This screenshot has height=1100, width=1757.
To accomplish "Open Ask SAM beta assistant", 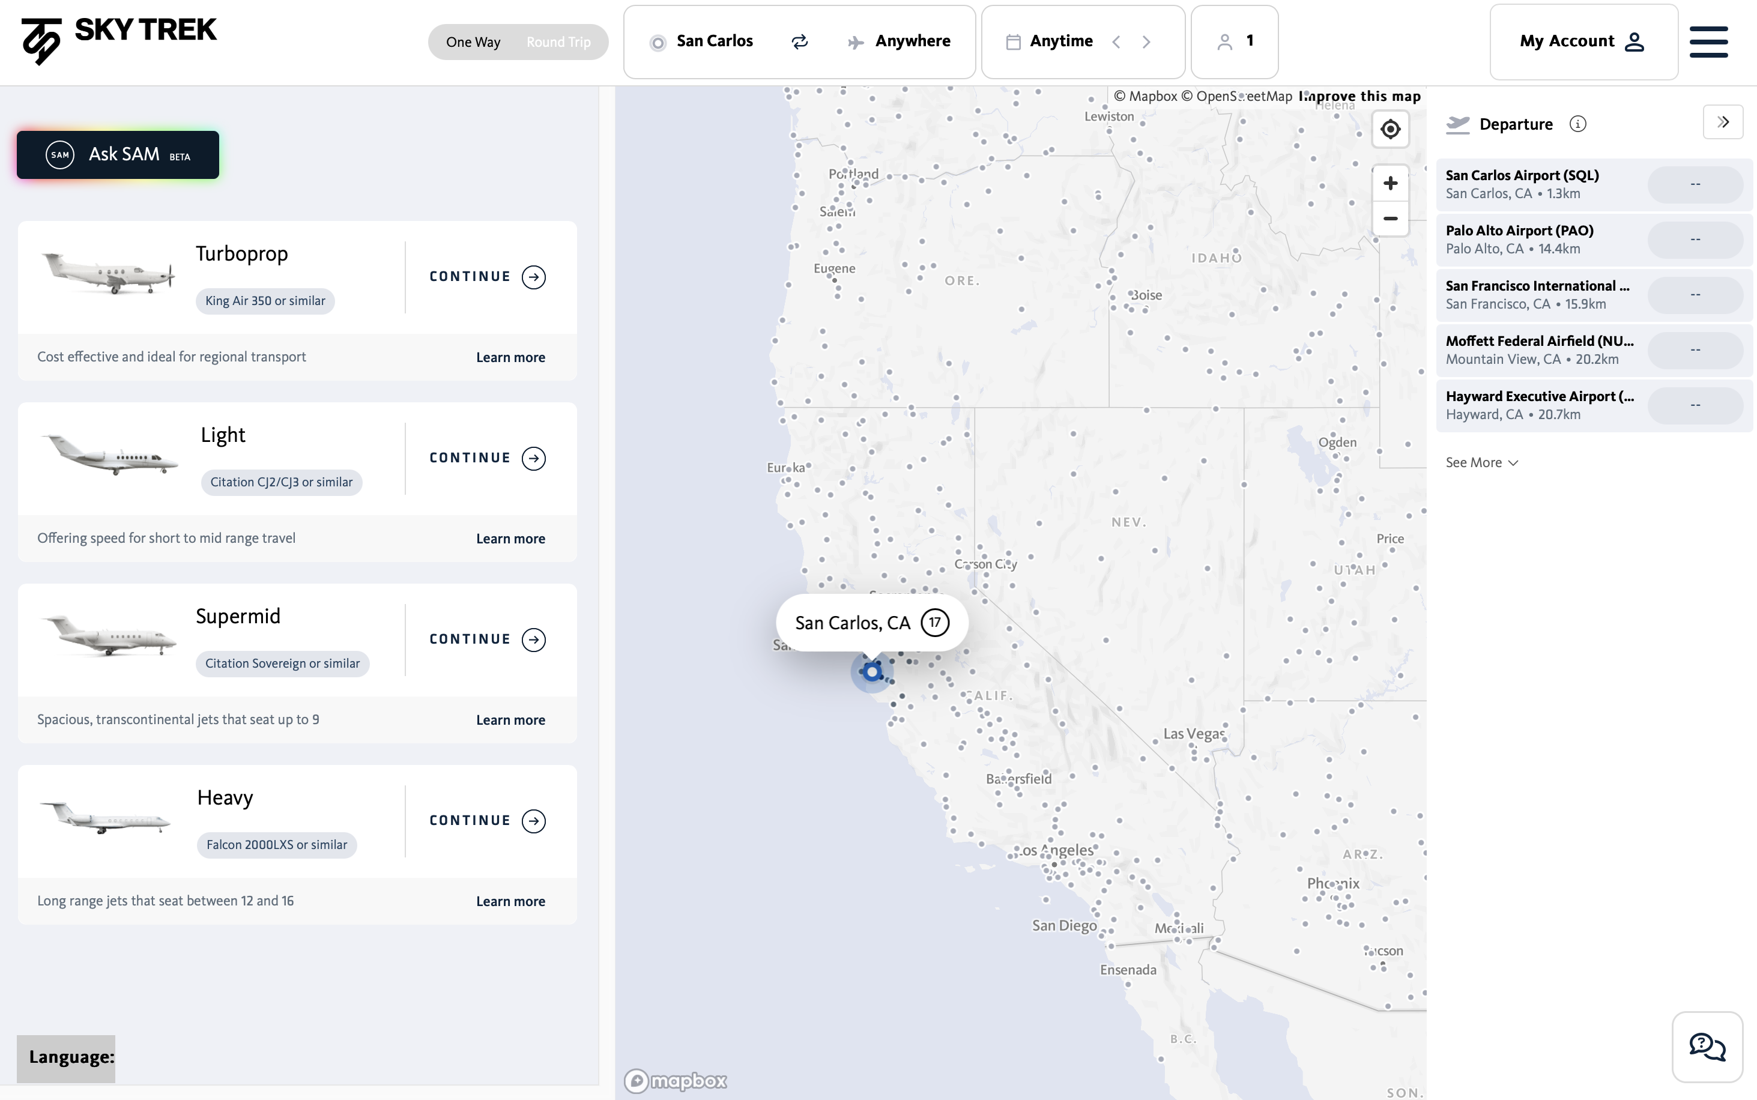I will pyautogui.click(x=118, y=155).
